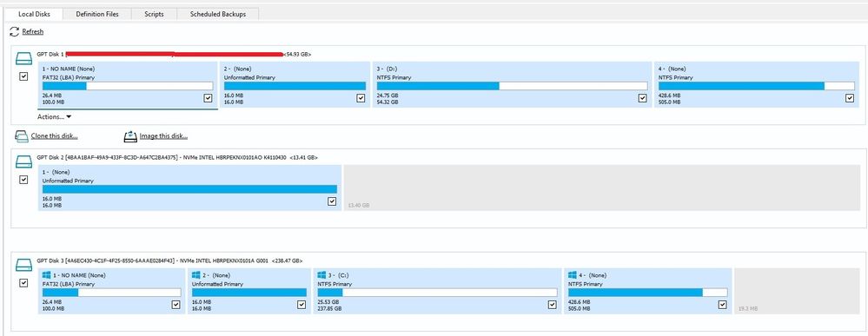Click the GPT Disk 2 drive icon
The height and width of the screenshot is (336, 868).
click(x=23, y=161)
